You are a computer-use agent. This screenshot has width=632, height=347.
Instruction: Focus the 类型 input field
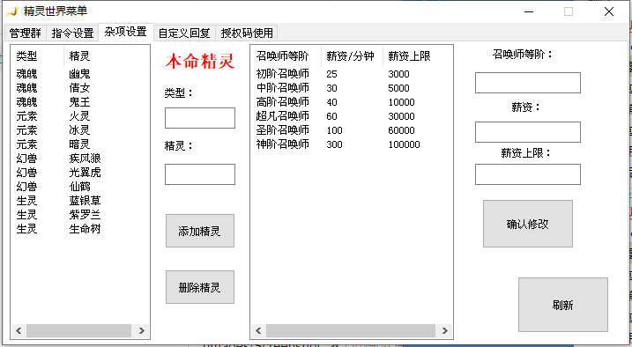(x=200, y=118)
